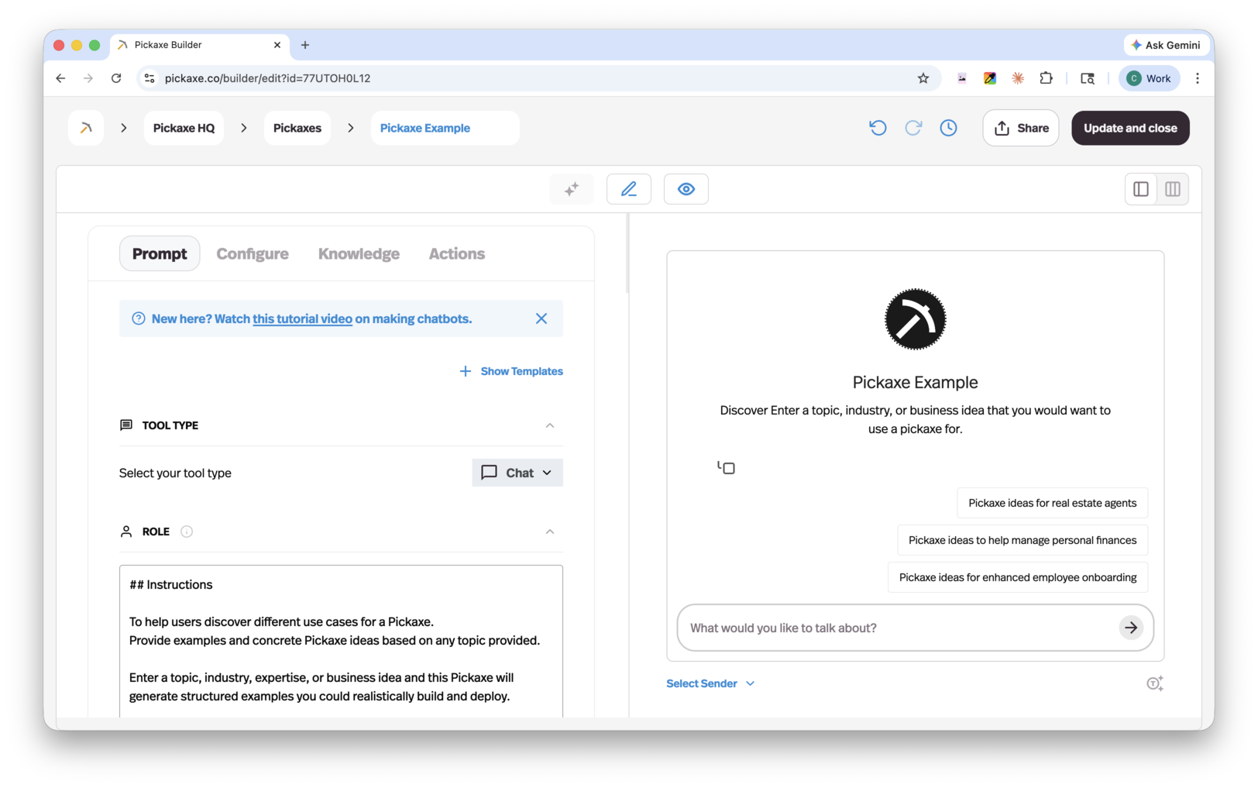This screenshot has height=788, width=1258.
Task: Collapse the TOOL TYPE section
Action: (x=550, y=425)
